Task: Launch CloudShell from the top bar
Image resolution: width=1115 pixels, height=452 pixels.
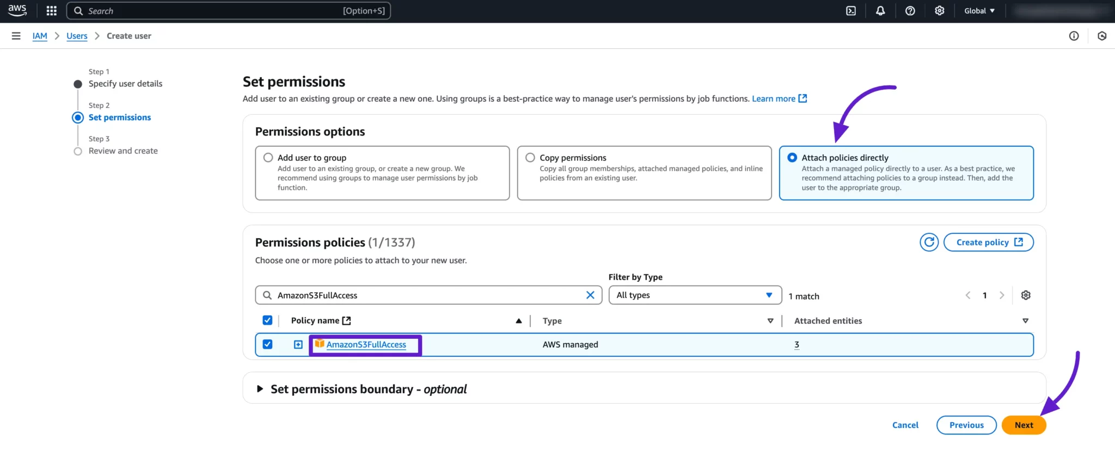Action: coord(851,11)
